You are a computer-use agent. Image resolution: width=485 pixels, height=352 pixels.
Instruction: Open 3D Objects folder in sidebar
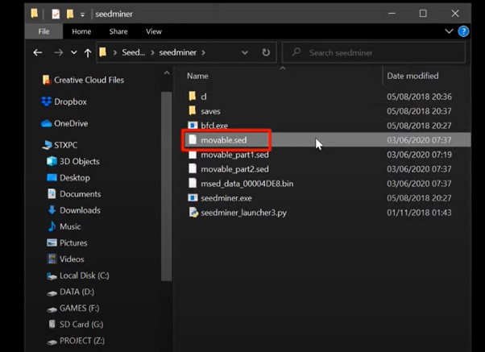pos(79,161)
